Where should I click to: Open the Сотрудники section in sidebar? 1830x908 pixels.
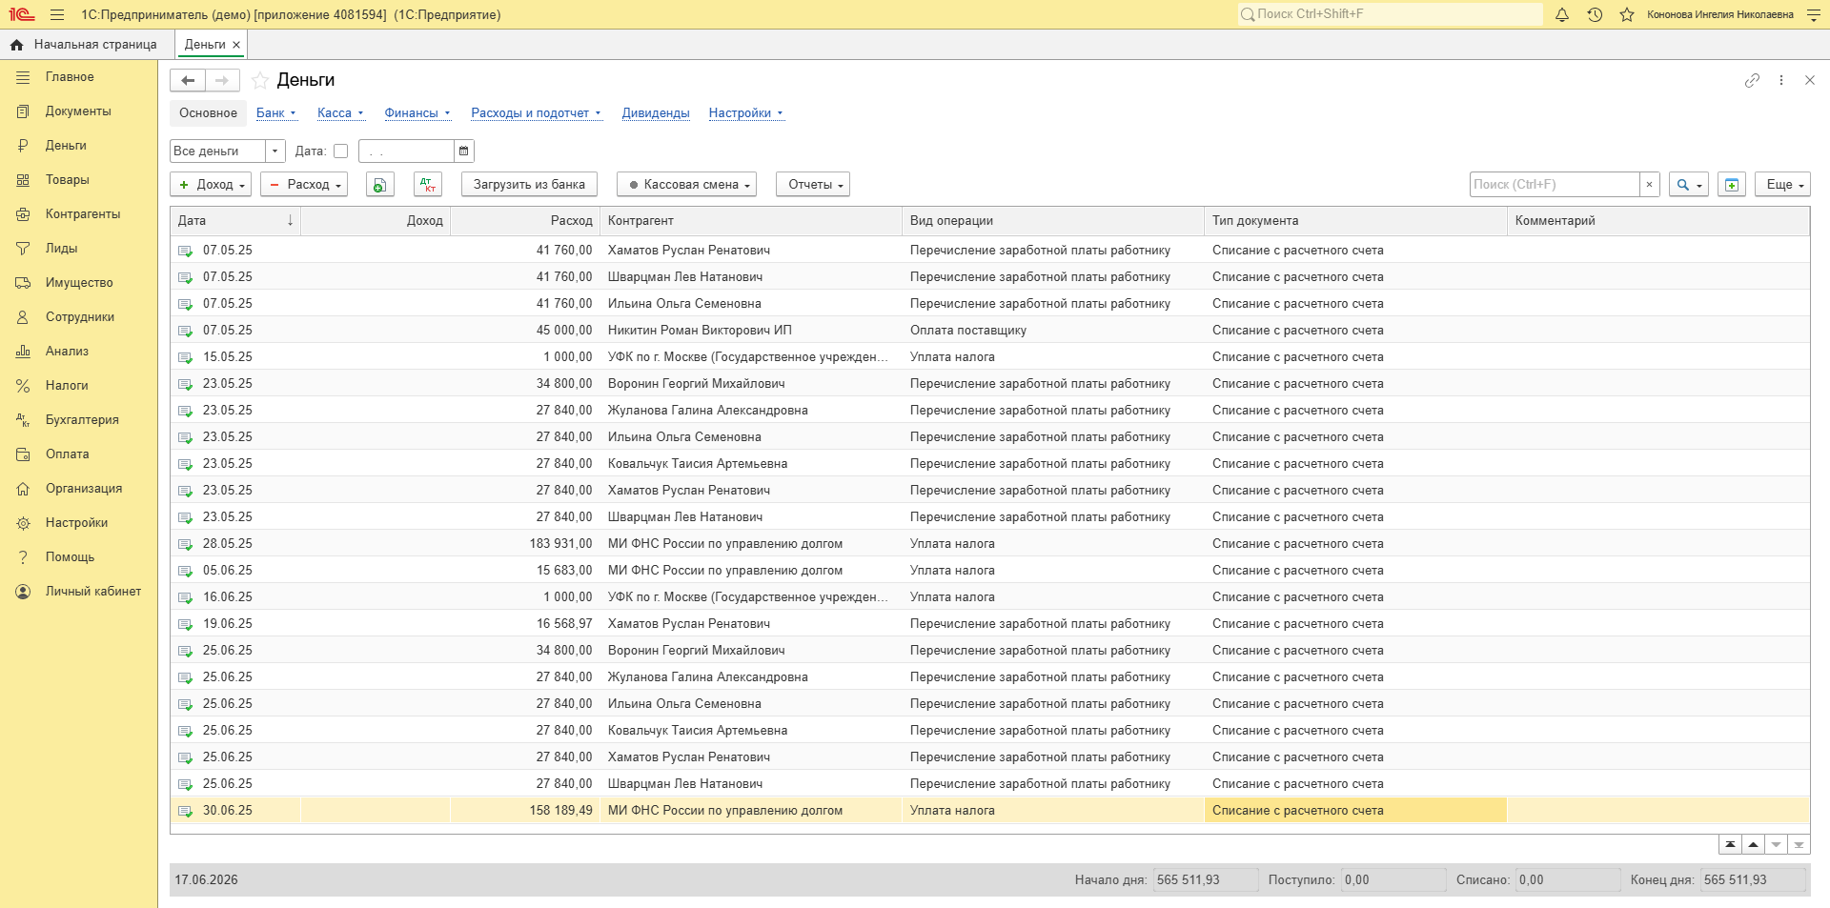tap(80, 316)
